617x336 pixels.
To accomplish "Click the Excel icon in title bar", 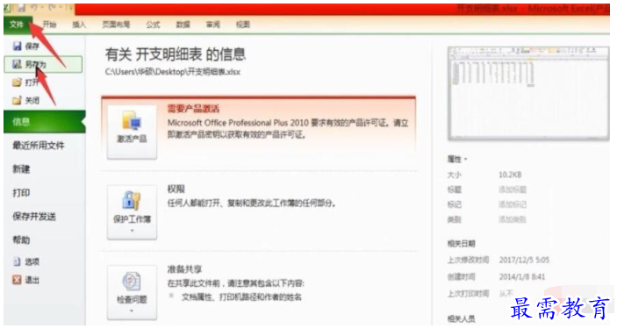I will pos(8,8).
